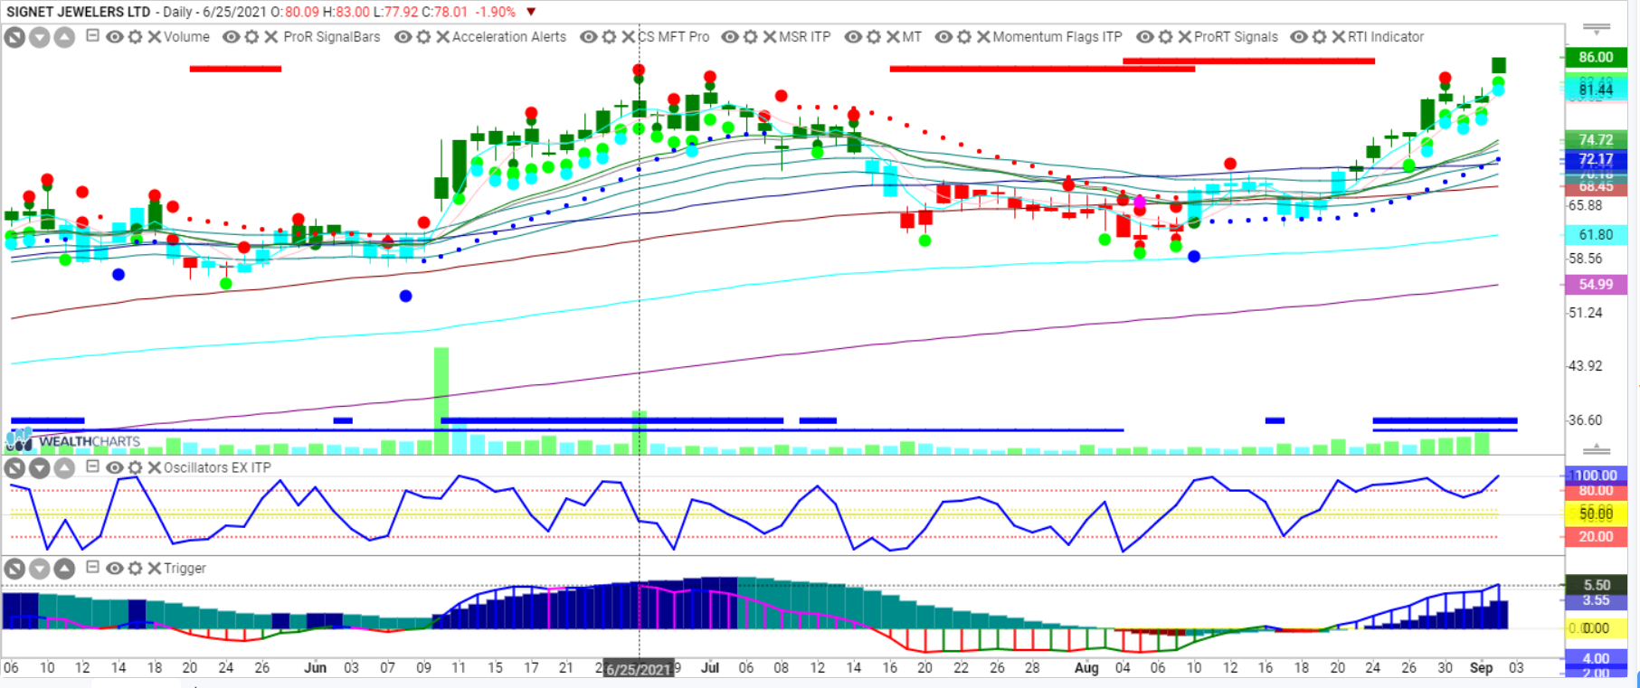Open settings gear for Acceleration Alerts
This screenshot has height=688, width=1640.
[x=423, y=37]
